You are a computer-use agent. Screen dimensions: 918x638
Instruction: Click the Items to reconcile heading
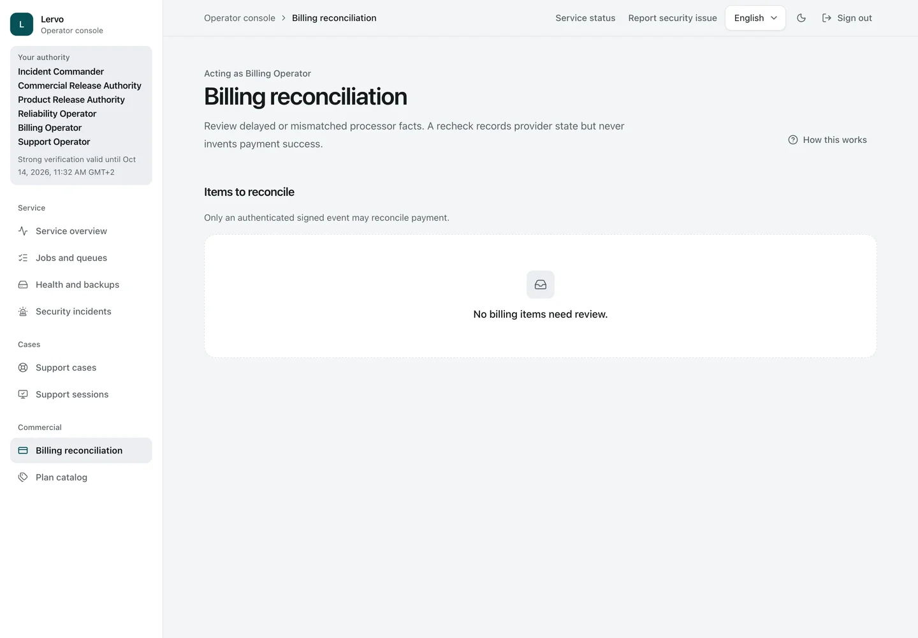249,192
